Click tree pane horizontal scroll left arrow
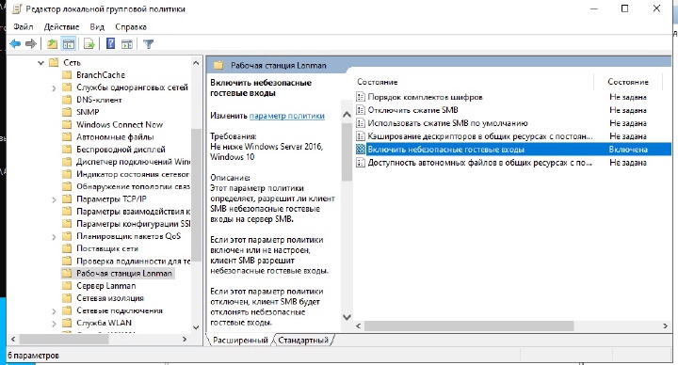The height and width of the screenshot is (365, 678). click(x=13, y=340)
